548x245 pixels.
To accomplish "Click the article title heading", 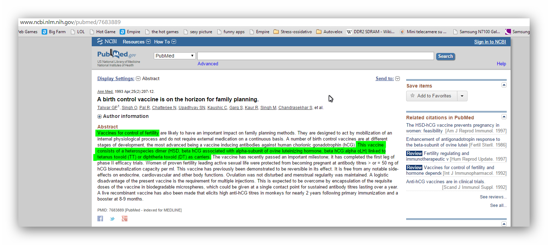I will point(178,99).
